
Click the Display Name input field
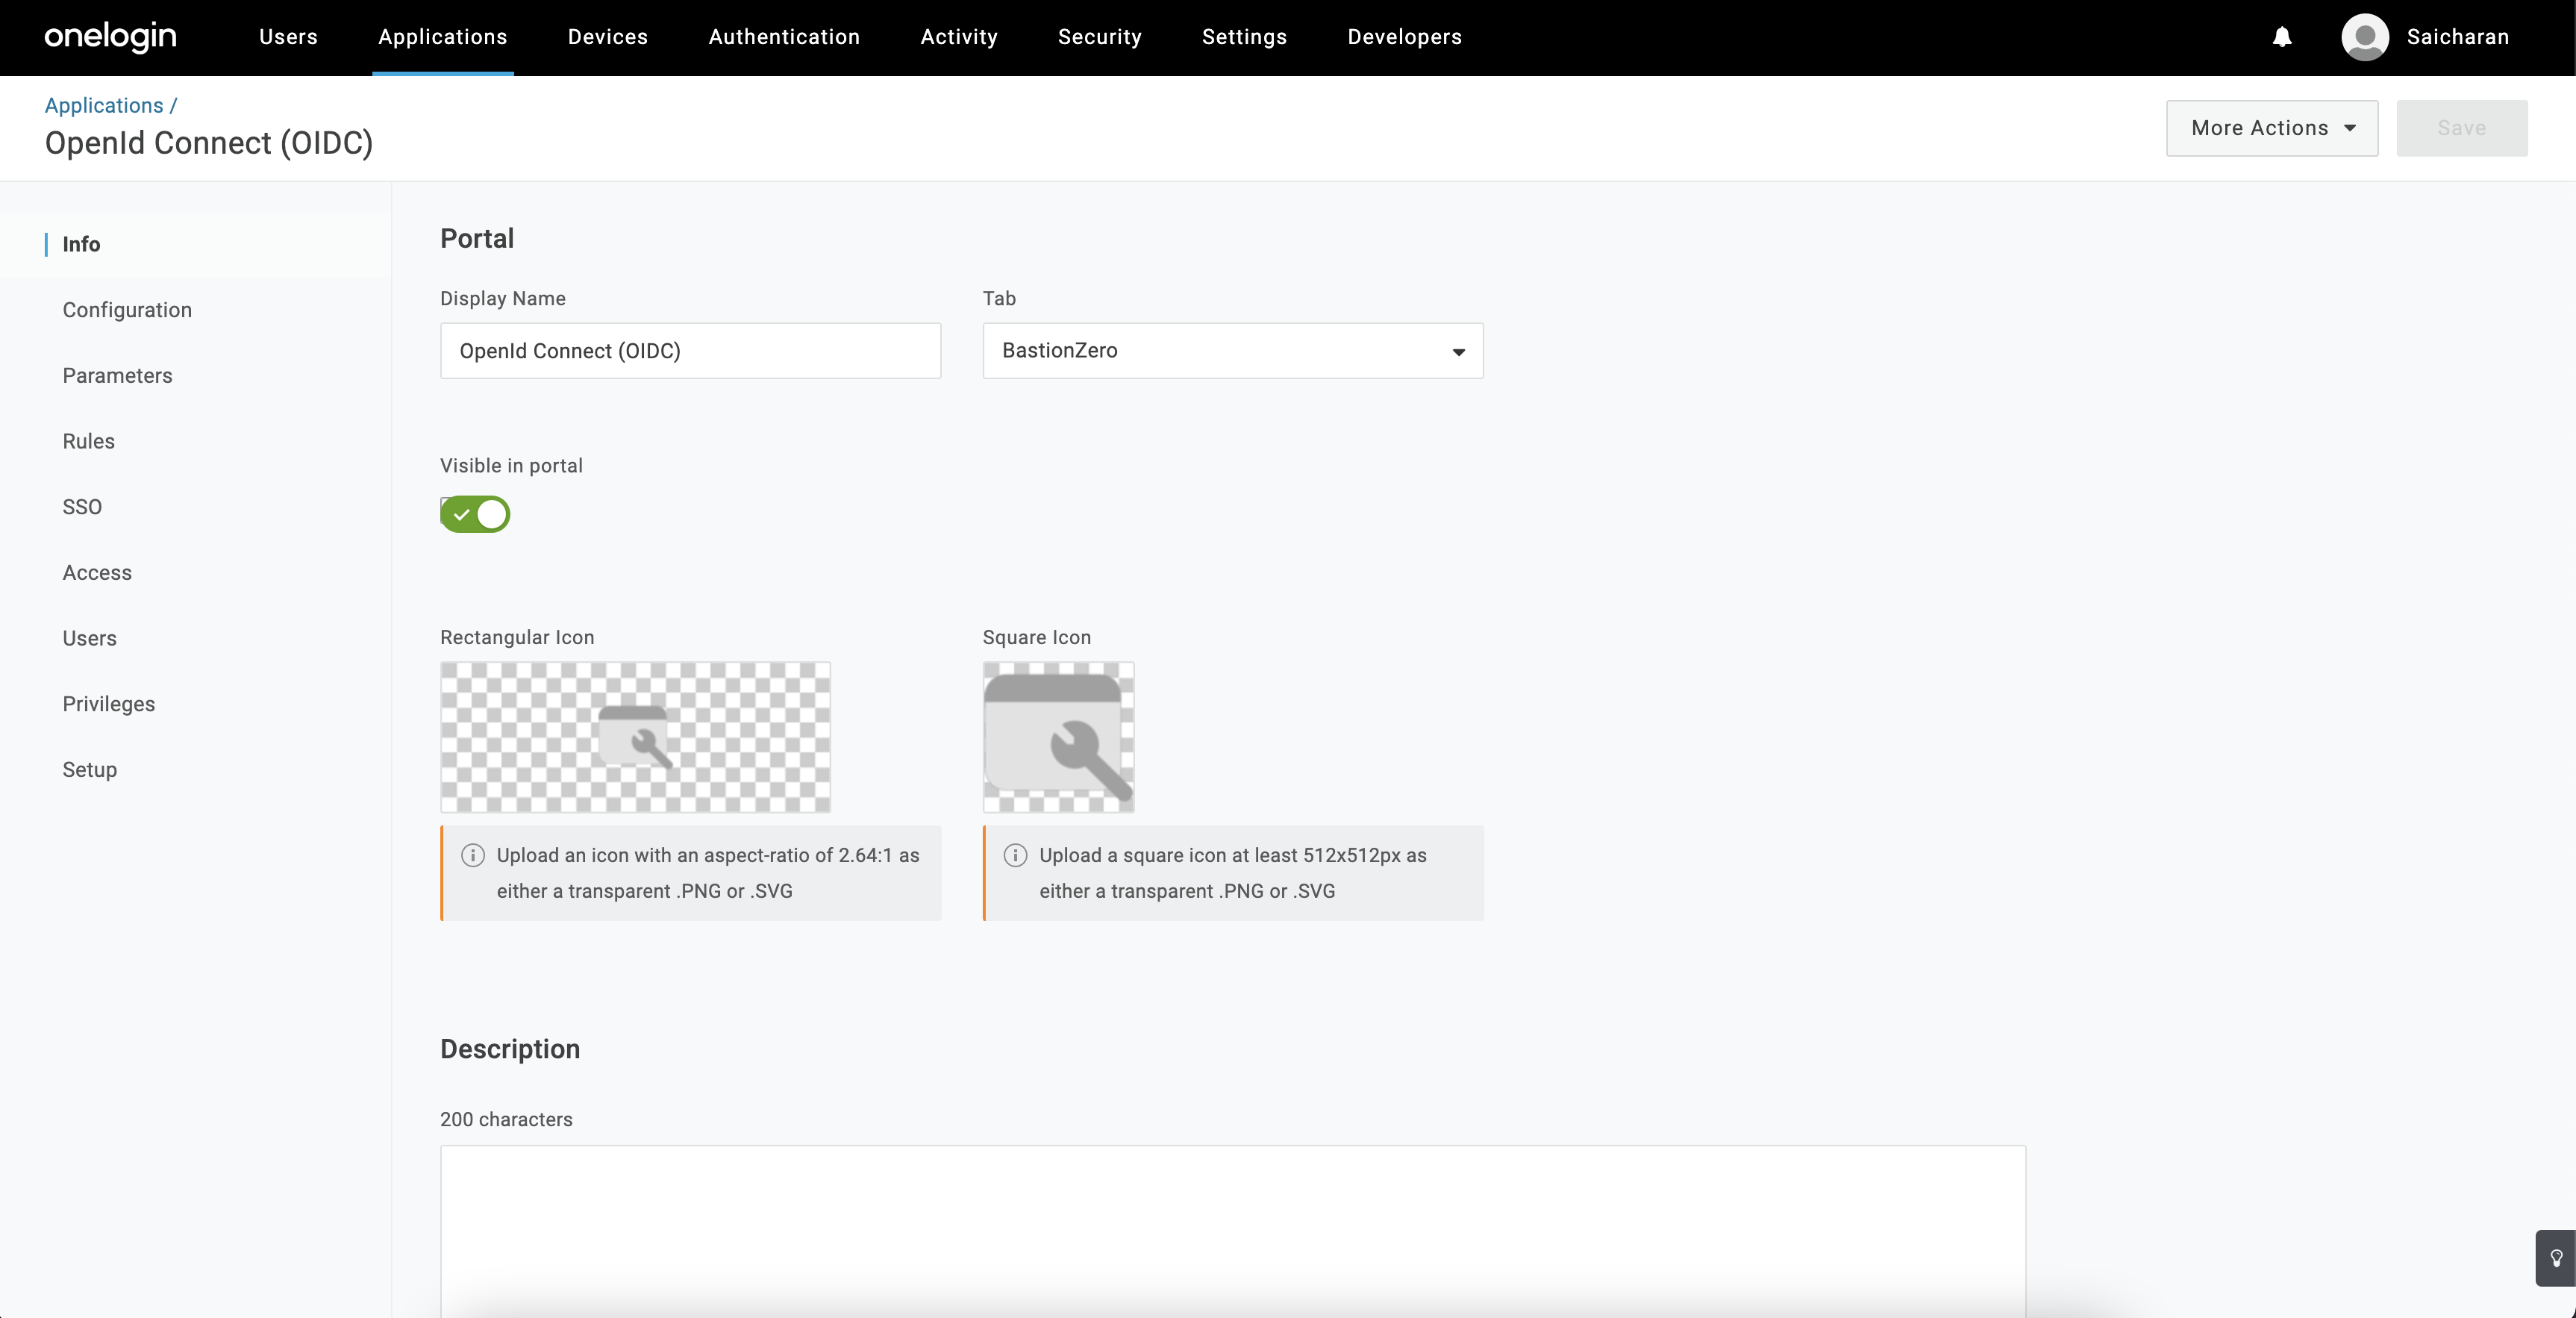click(690, 351)
